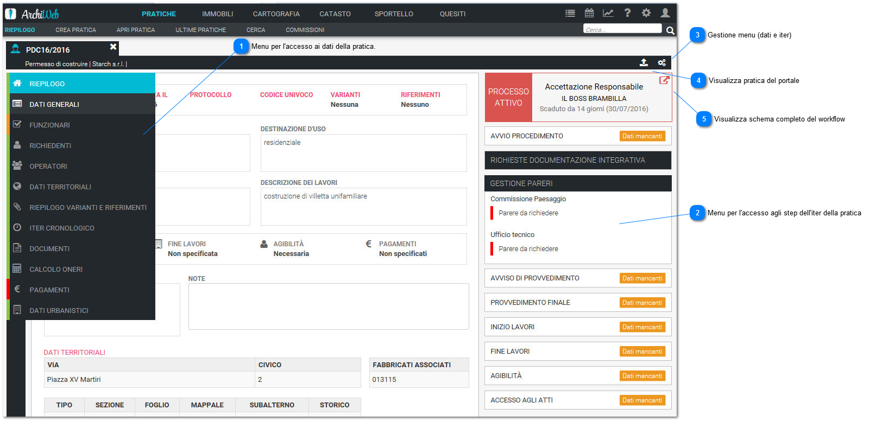
Task: Click the NOTE text area
Action: 329,306
